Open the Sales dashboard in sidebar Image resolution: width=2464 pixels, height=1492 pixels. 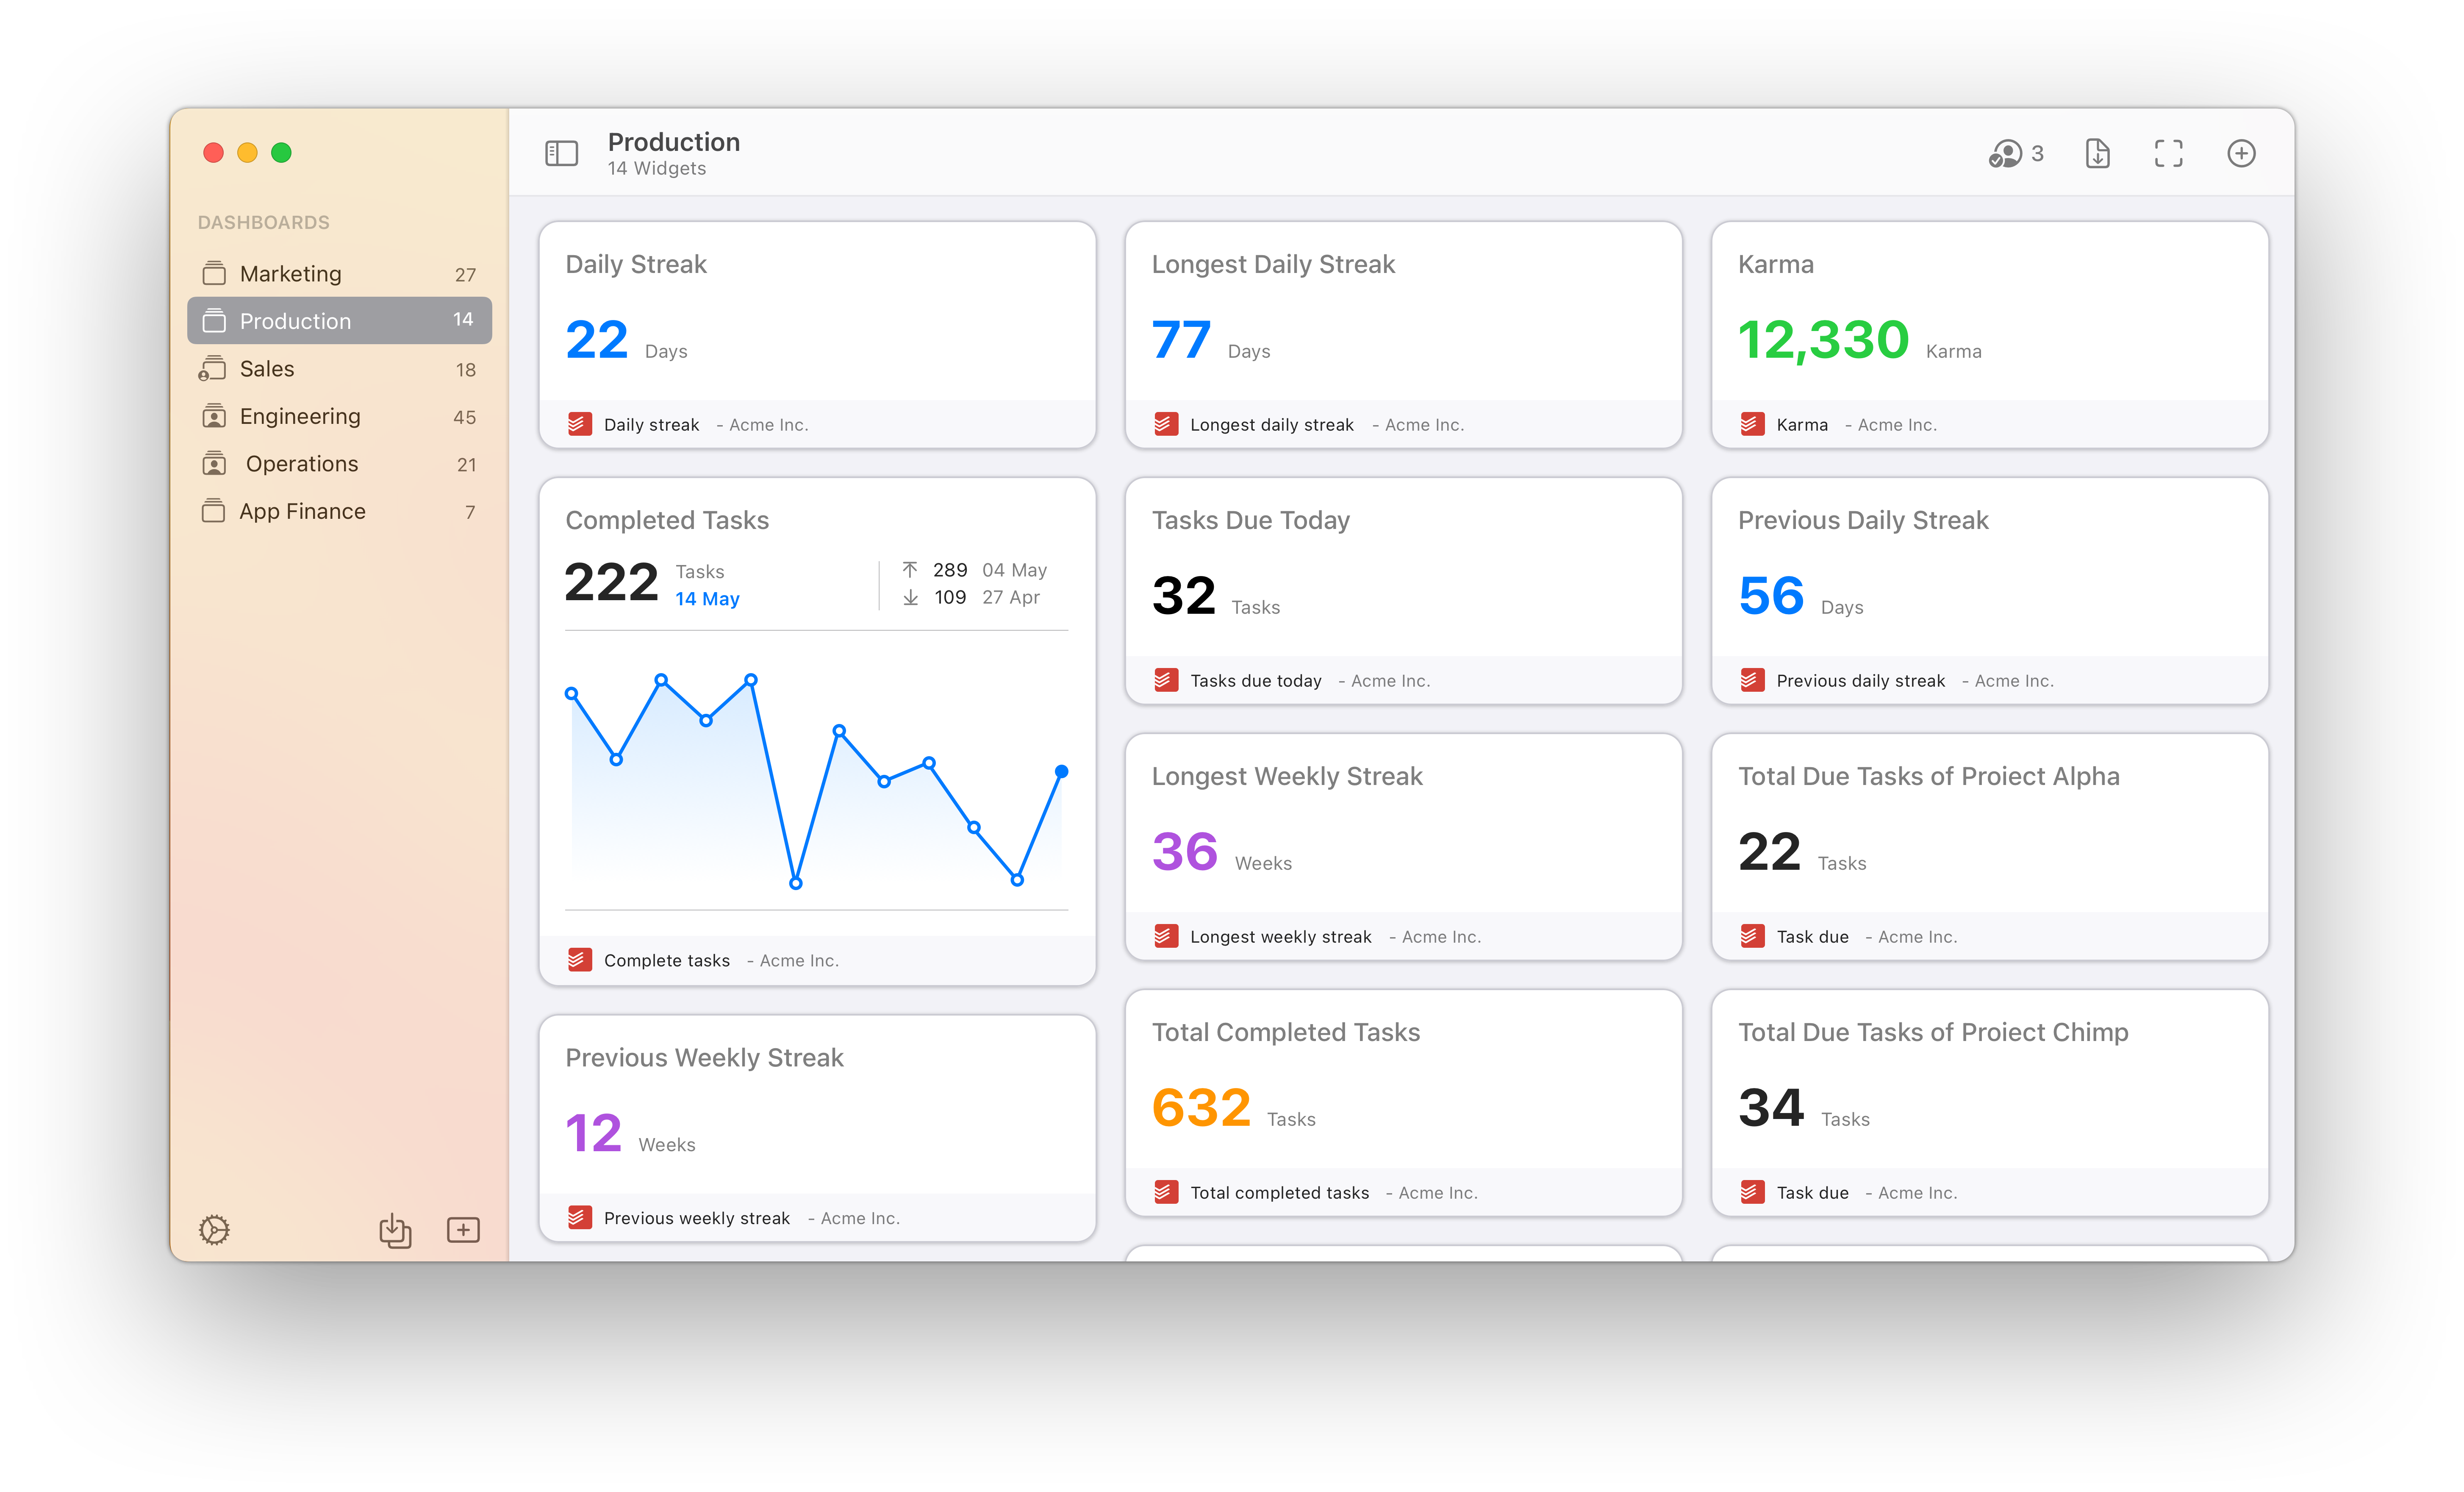pos(267,369)
